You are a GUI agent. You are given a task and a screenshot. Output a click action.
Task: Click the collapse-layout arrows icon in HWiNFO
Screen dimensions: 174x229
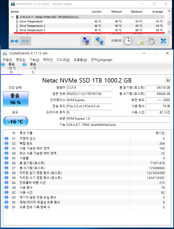click(25, 41)
